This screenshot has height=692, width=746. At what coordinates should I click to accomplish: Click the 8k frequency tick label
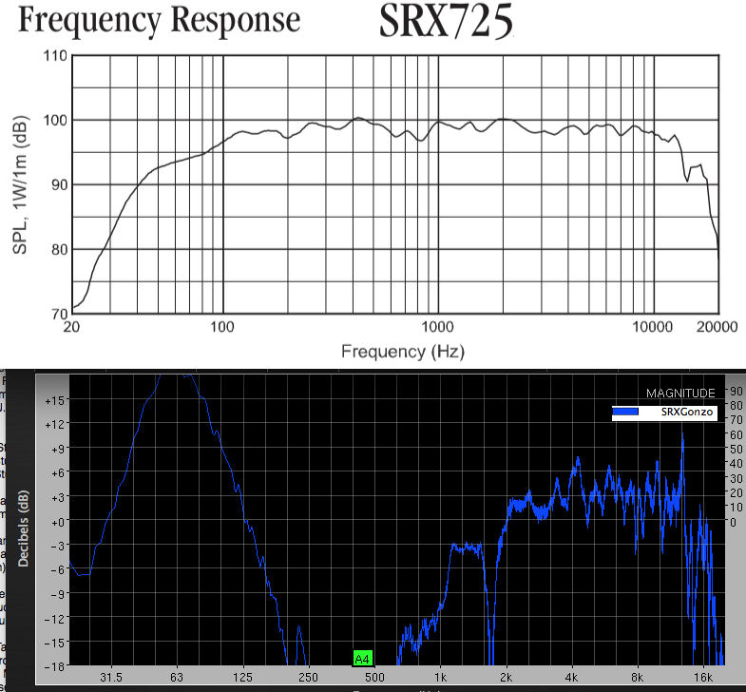pyautogui.click(x=637, y=677)
